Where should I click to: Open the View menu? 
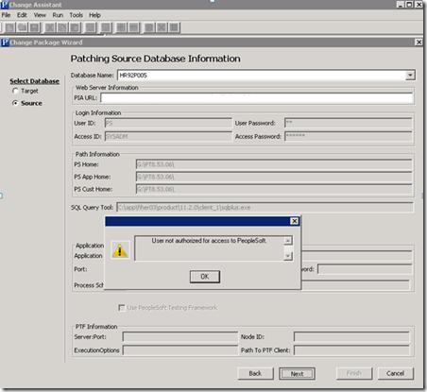tap(40, 15)
